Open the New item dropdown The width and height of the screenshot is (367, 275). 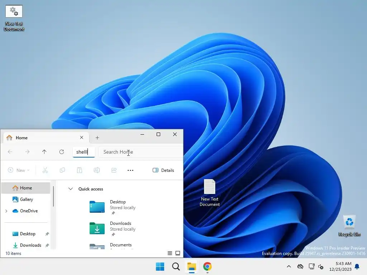[x=19, y=170]
